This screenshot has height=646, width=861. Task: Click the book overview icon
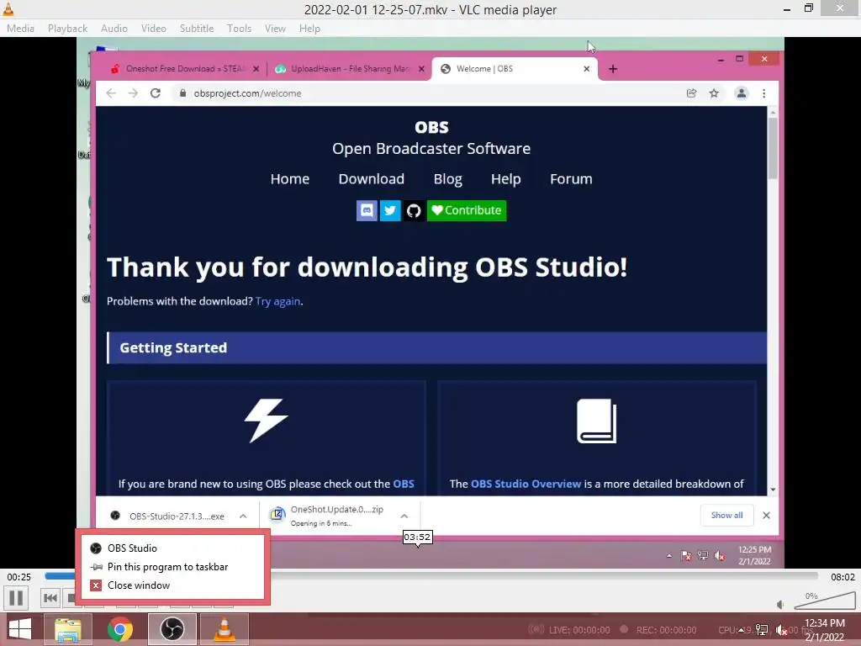(x=596, y=421)
